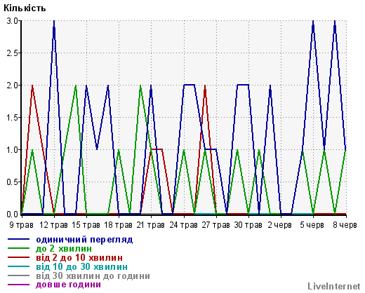Click the red legend line swatch
Viewport: 365px width, 293px height.
coord(18,257)
